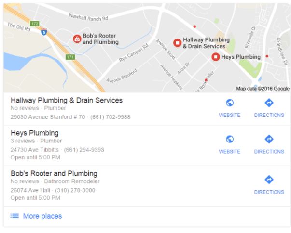The image size is (291, 233).
Task: Select Heys Plumbing map pin marker
Action: click(x=216, y=57)
